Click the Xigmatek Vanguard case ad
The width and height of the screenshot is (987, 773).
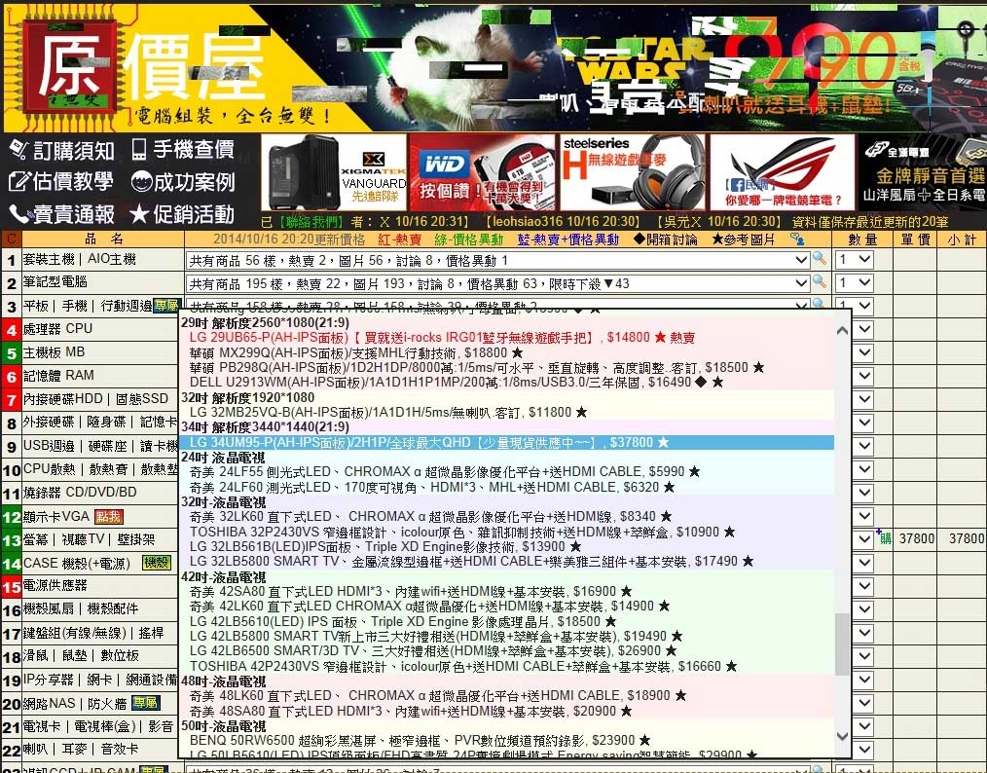click(x=334, y=172)
